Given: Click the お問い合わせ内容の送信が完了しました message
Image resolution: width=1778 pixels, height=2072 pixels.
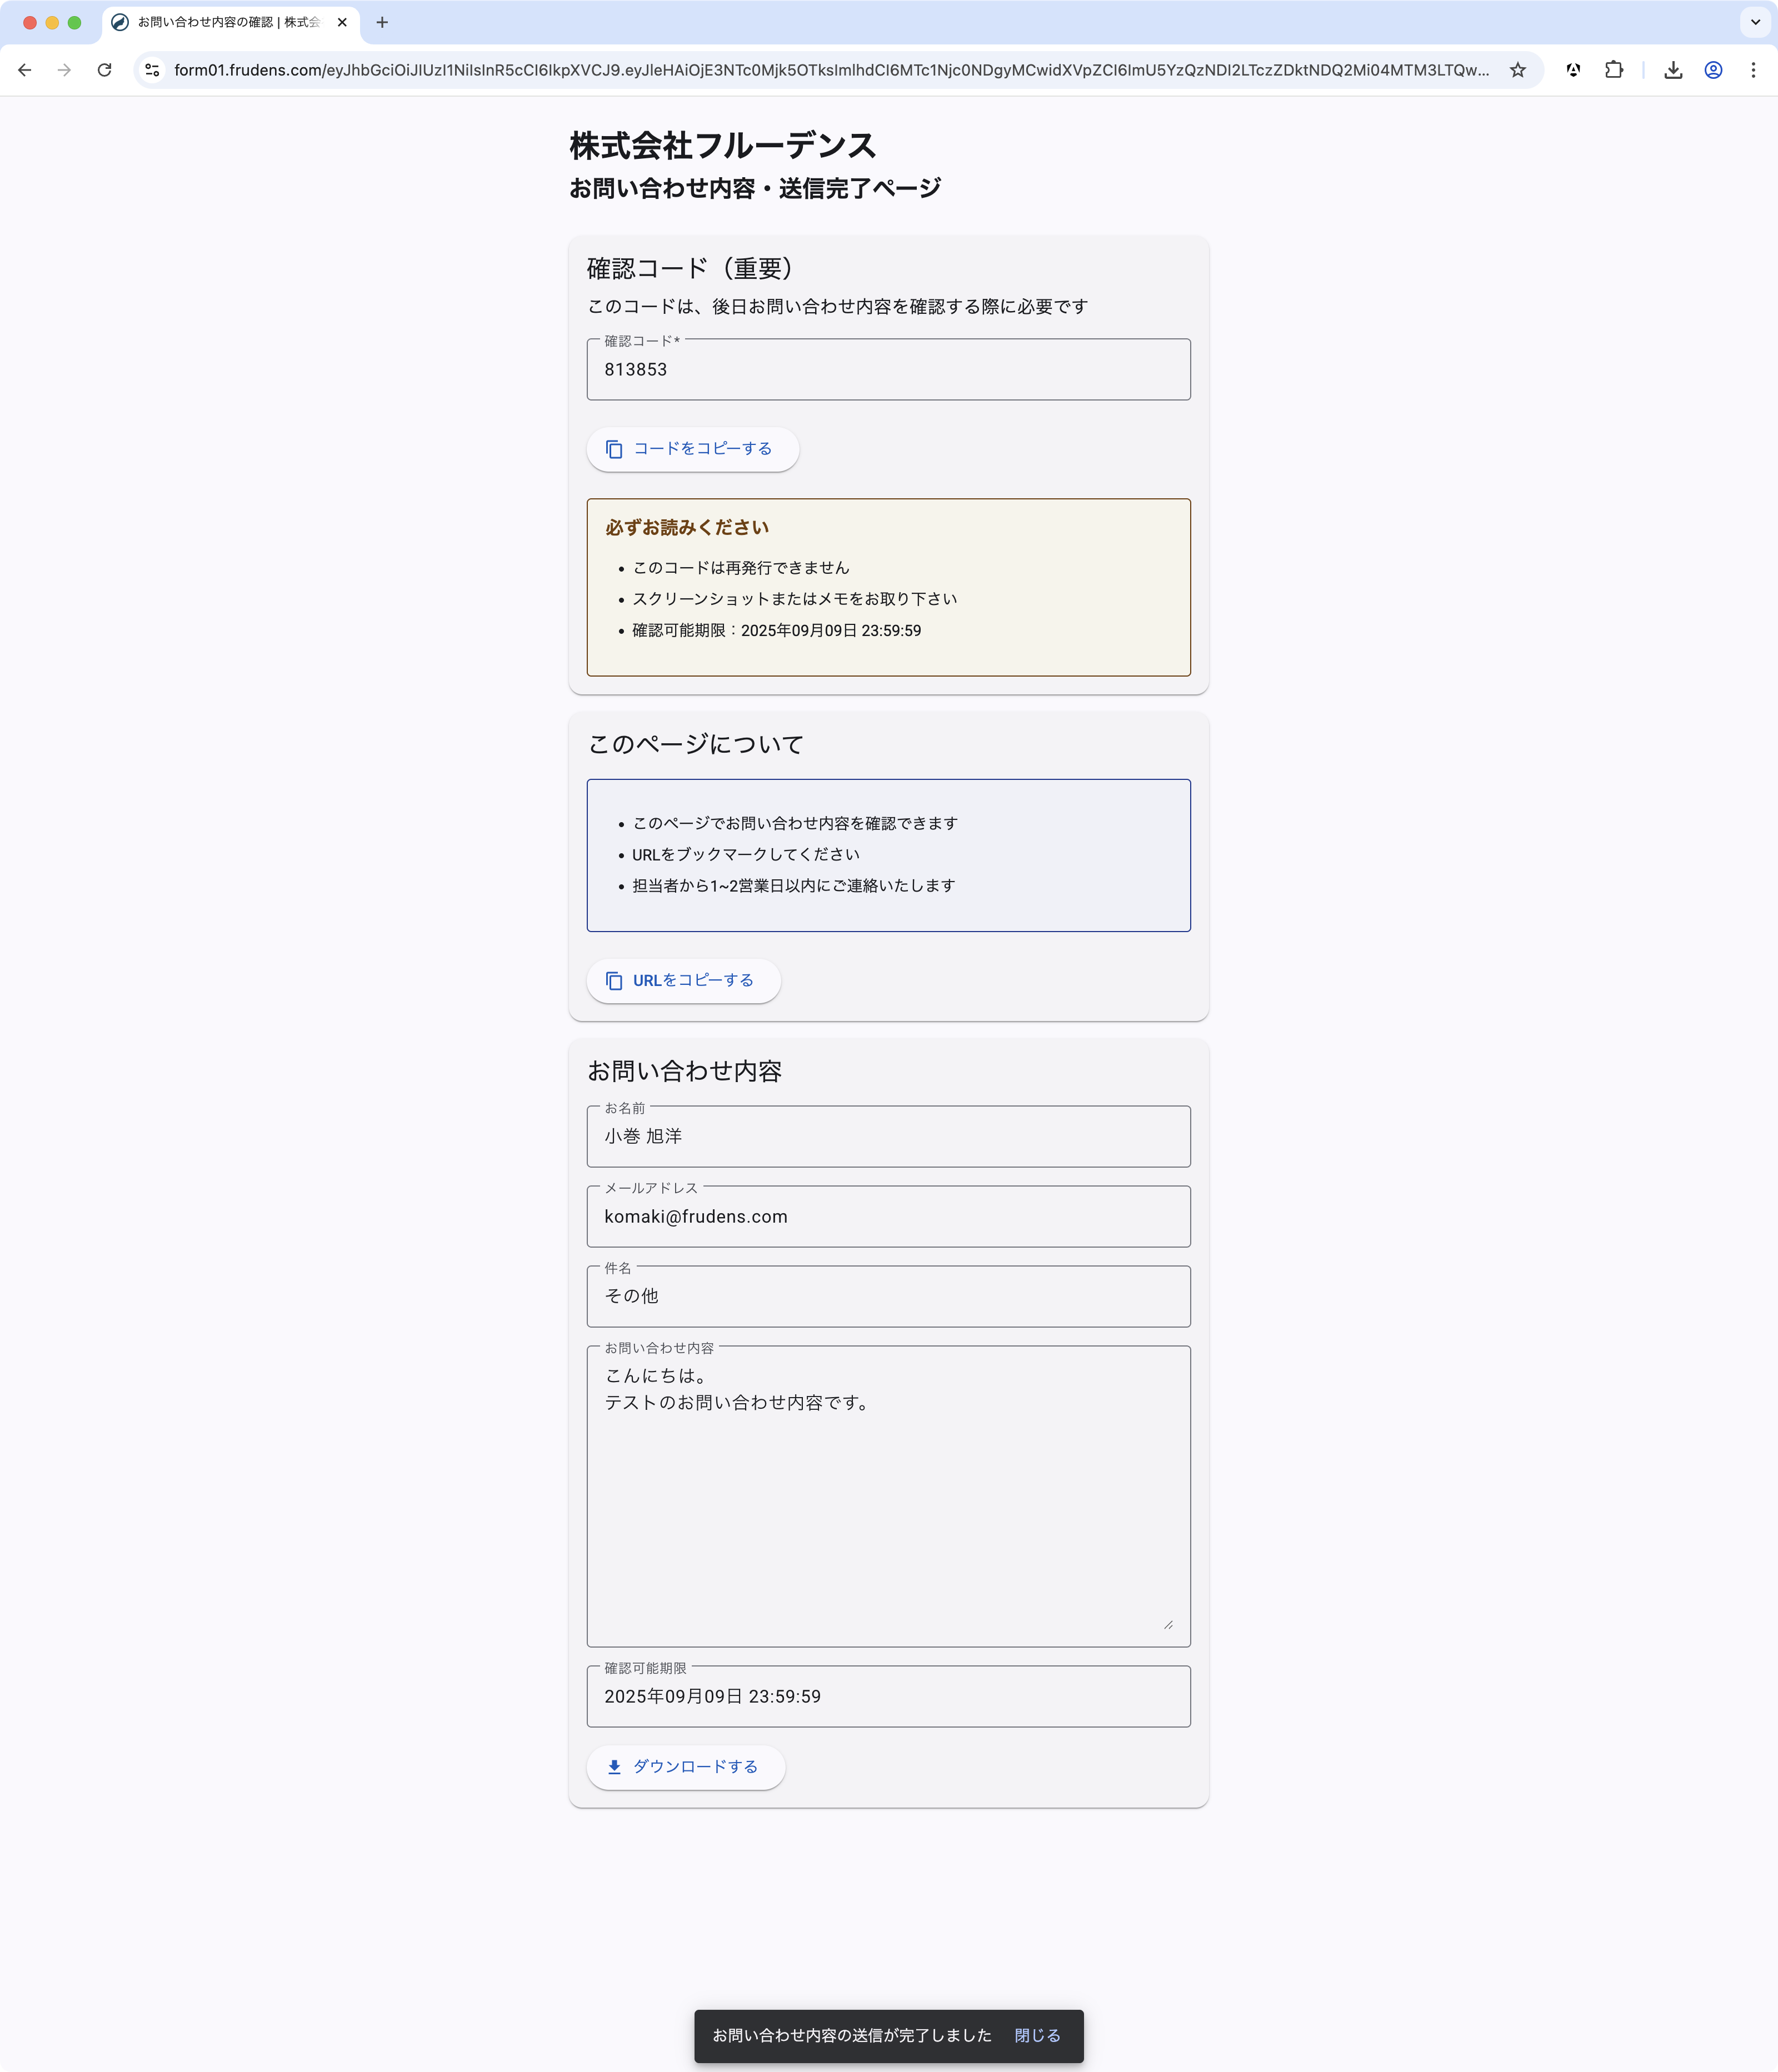Looking at the screenshot, I should pyautogui.click(x=852, y=2035).
